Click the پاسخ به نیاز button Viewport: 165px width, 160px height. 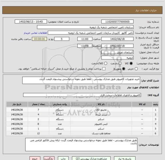coord(125,159)
